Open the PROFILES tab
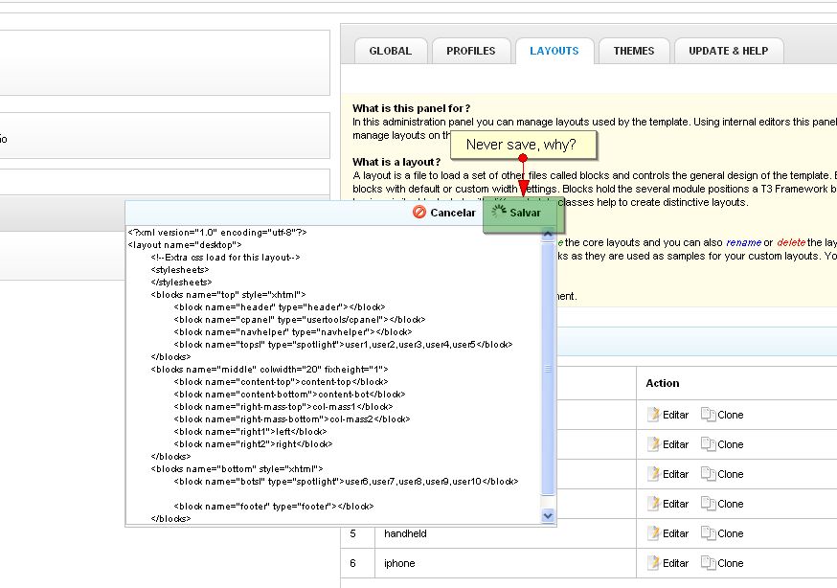This screenshot has width=837, height=588. 470,51
